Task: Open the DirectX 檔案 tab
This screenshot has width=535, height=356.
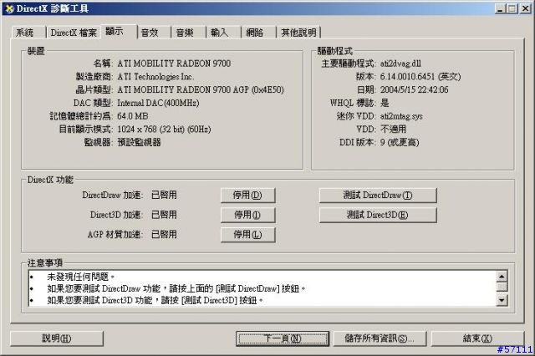Action: tap(74, 33)
